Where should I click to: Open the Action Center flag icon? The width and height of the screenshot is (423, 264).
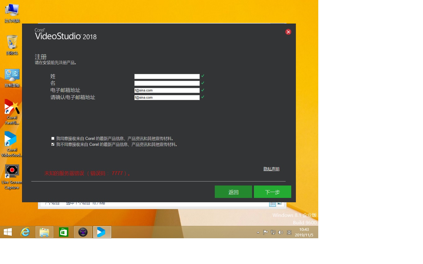[265, 232]
